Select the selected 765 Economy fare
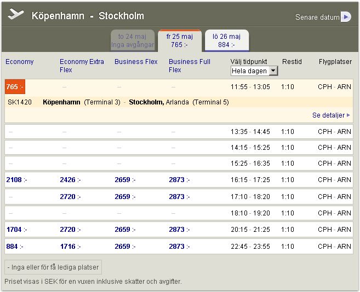360x292 pixels. click(14, 87)
